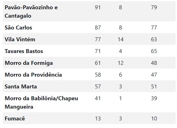177x128 pixels.
Task: Select the São Carlos row name
Action: (18, 28)
